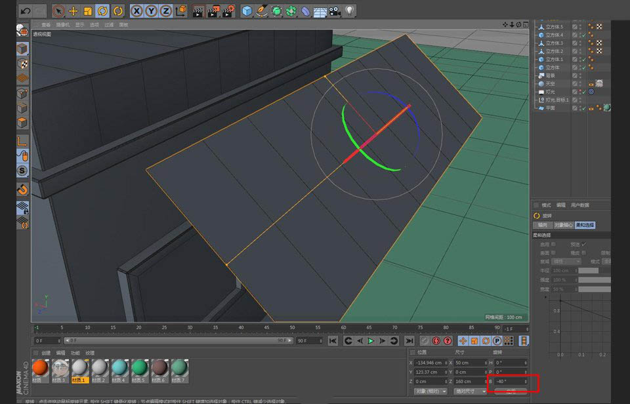This screenshot has width=630, height=404.
Task: Select the Move tool cross icon
Action: [x=73, y=11]
